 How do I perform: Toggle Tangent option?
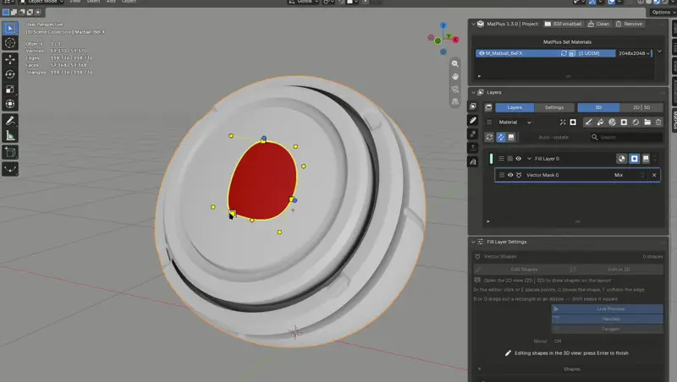pos(607,329)
